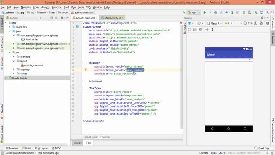Open the Build tool window button
Screen dimensions: 275x155
[x=27, y=148]
